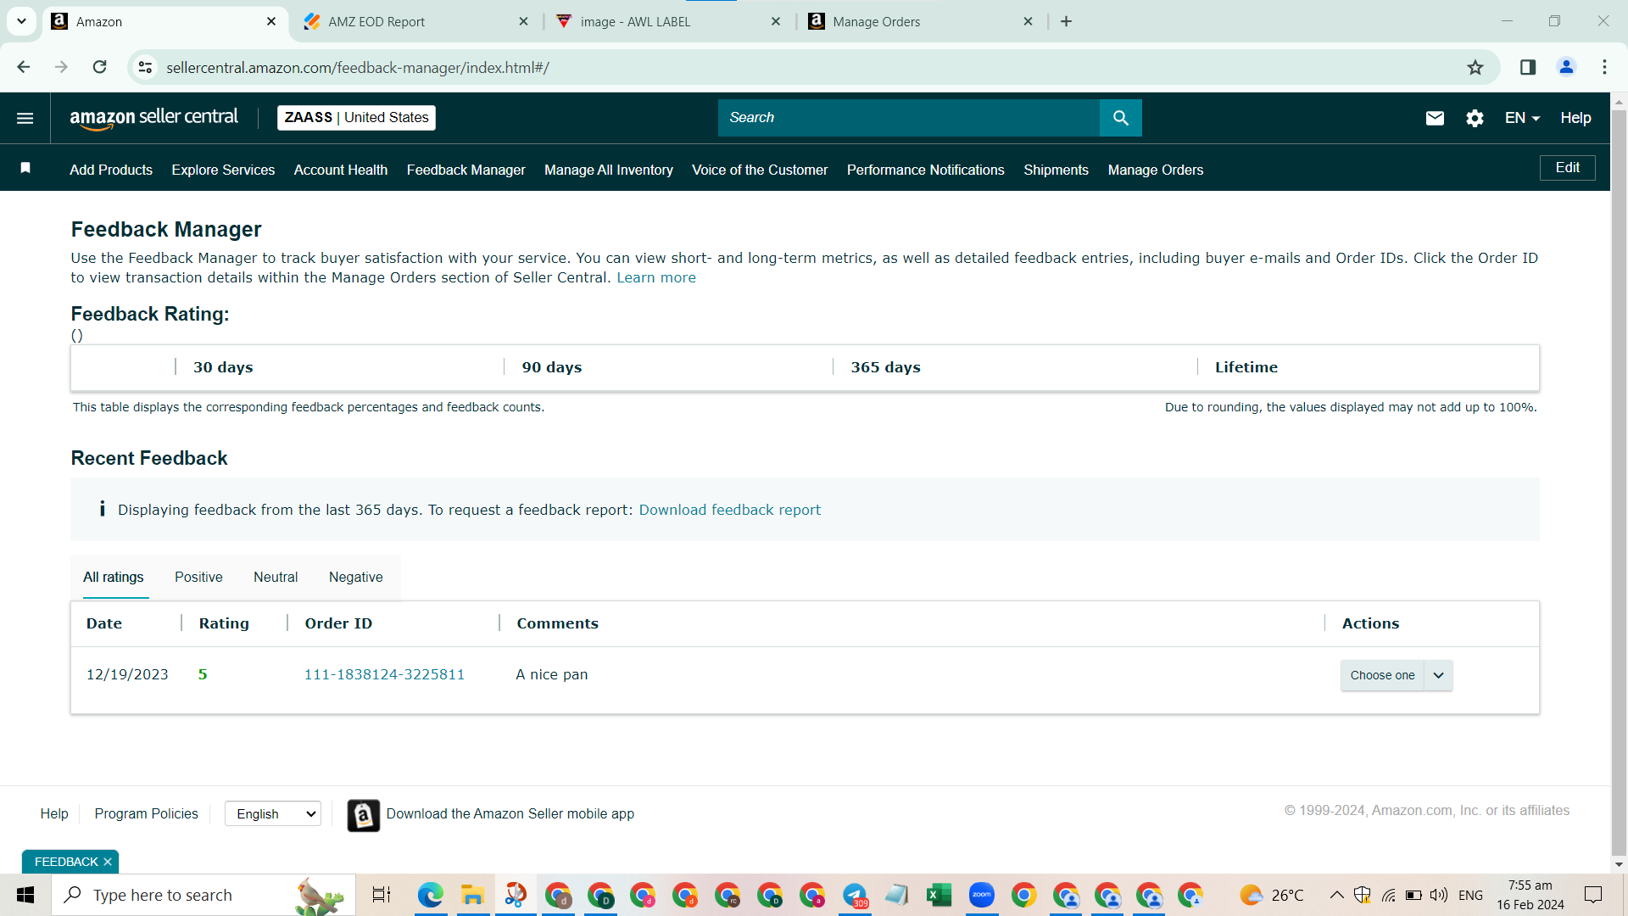Open a new browser tab
The height and width of the screenshot is (916, 1628).
(x=1067, y=21)
